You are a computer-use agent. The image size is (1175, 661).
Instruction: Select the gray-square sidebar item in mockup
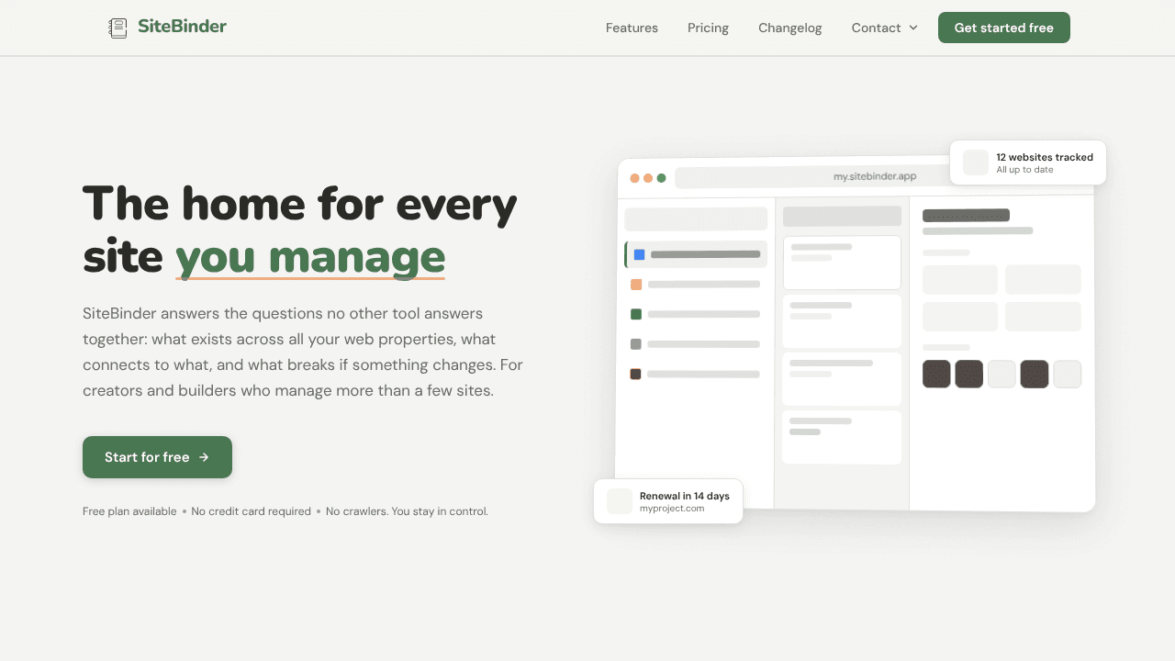(x=696, y=344)
